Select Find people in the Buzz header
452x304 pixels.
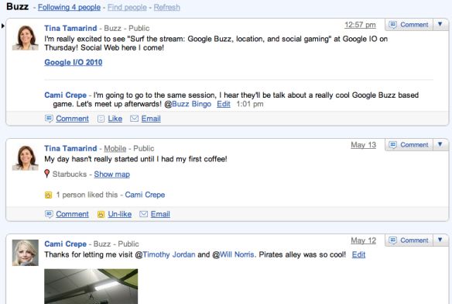[127, 7]
